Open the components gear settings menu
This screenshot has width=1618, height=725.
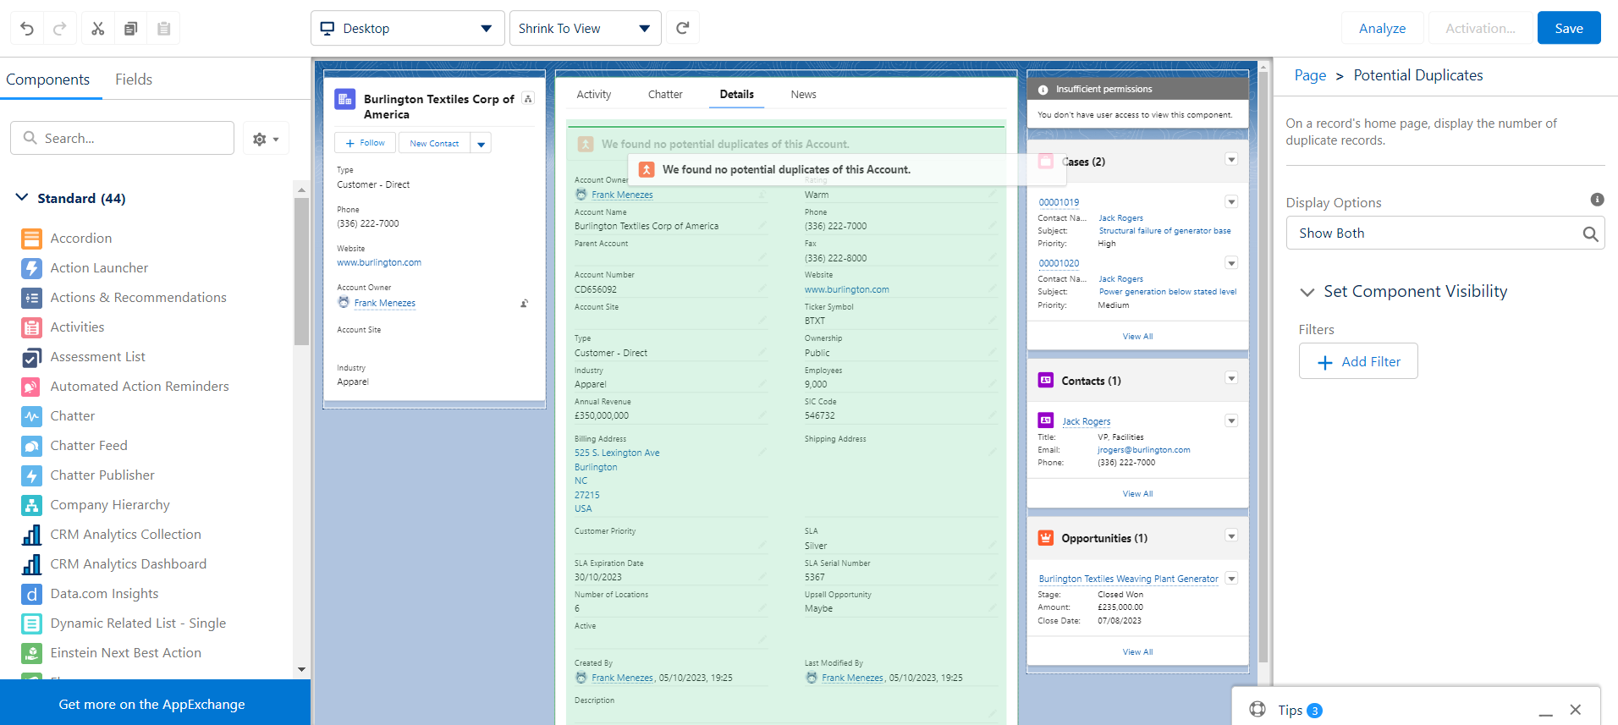coord(266,139)
